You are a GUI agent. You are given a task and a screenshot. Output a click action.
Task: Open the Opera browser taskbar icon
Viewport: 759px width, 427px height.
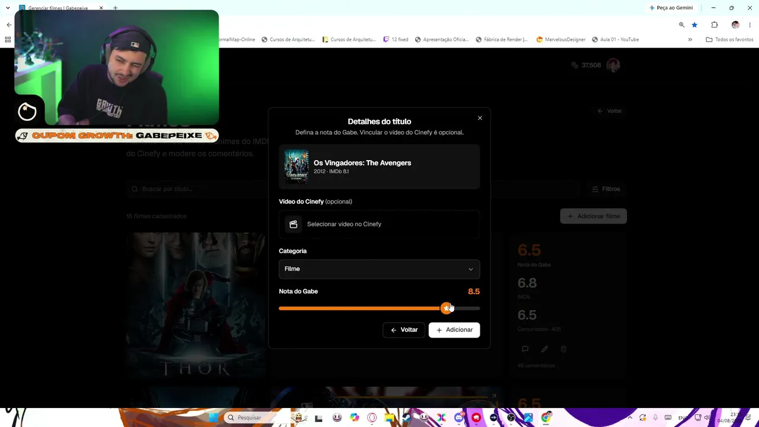pyautogui.click(x=372, y=418)
